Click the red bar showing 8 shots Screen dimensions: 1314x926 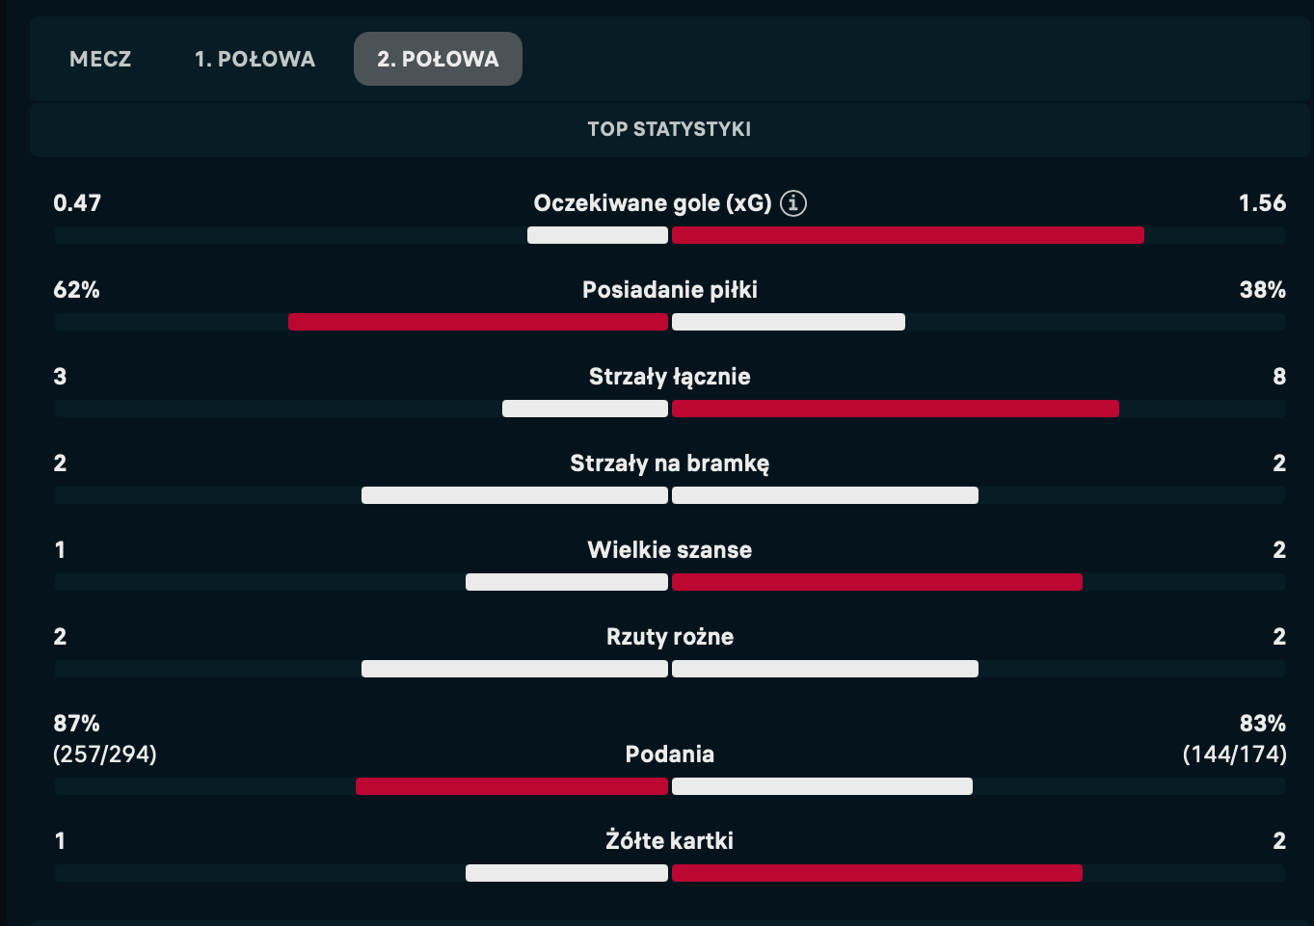click(896, 409)
